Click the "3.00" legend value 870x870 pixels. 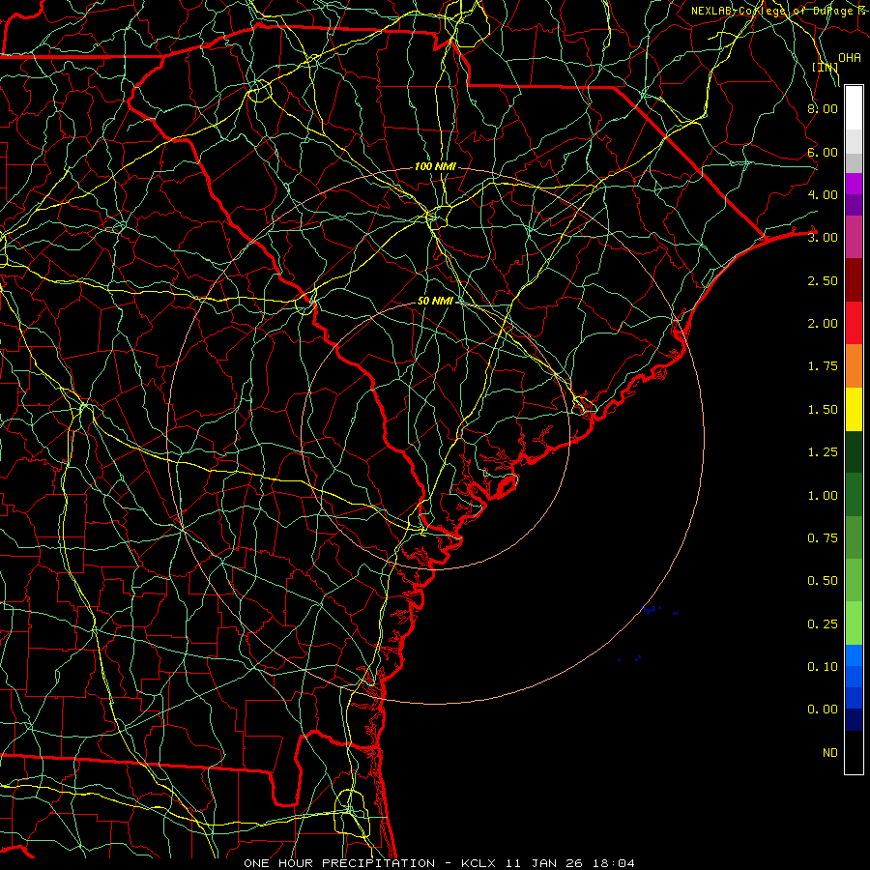pyautogui.click(x=823, y=238)
